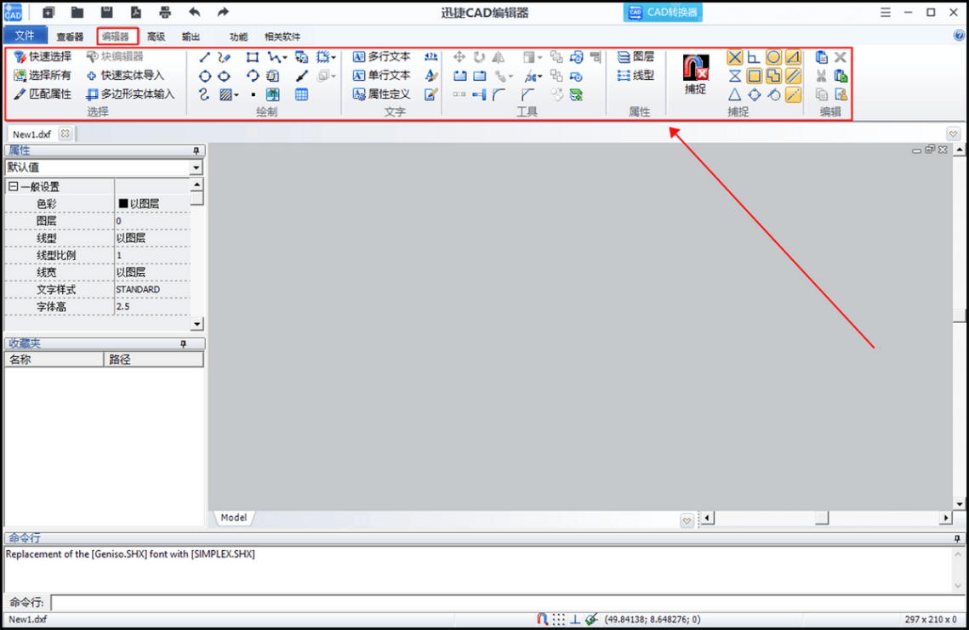Image resolution: width=969 pixels, height=630 pixels.
Task: Open the 默认值 dropdown in properties panel
Action: (196, 167)
